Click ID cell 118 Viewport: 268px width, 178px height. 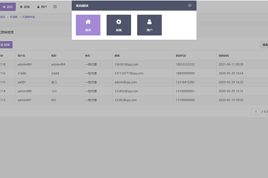pyautogui.click(x=3, y=65)
